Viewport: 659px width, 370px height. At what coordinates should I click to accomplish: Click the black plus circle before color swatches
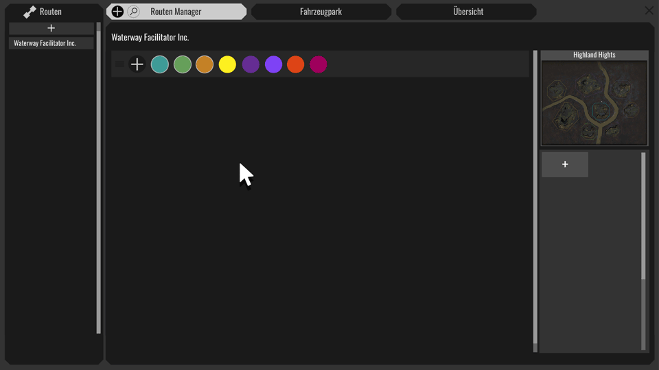(x=137, y=64)
